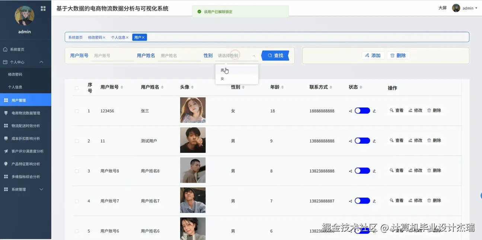Close the 用户 tab with its x

pyautogui.click(x=143, y=38)
